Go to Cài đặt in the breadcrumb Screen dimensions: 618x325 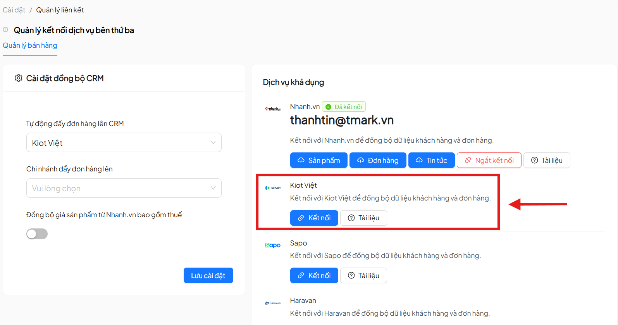[14, 10]
